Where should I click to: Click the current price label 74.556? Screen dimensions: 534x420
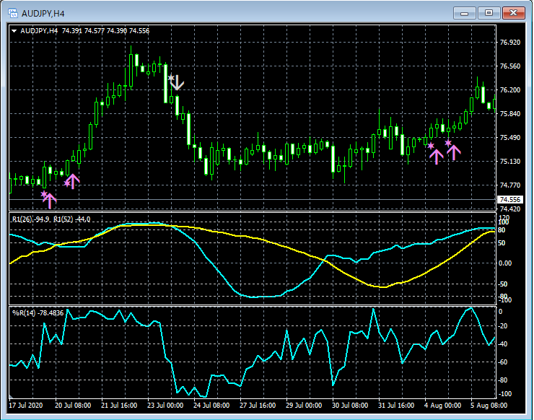tap(509, 200)
